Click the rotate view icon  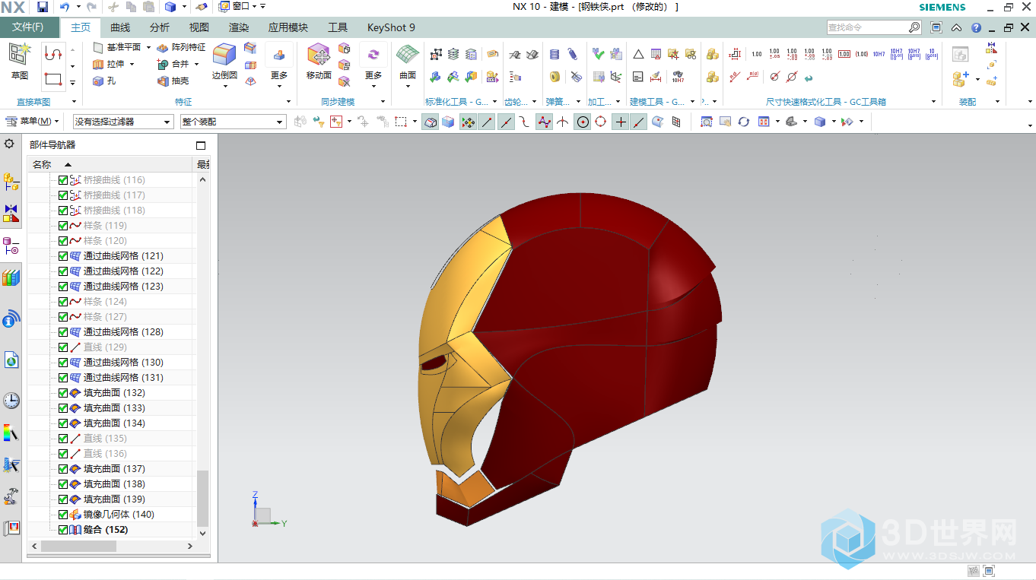(743, 122)
